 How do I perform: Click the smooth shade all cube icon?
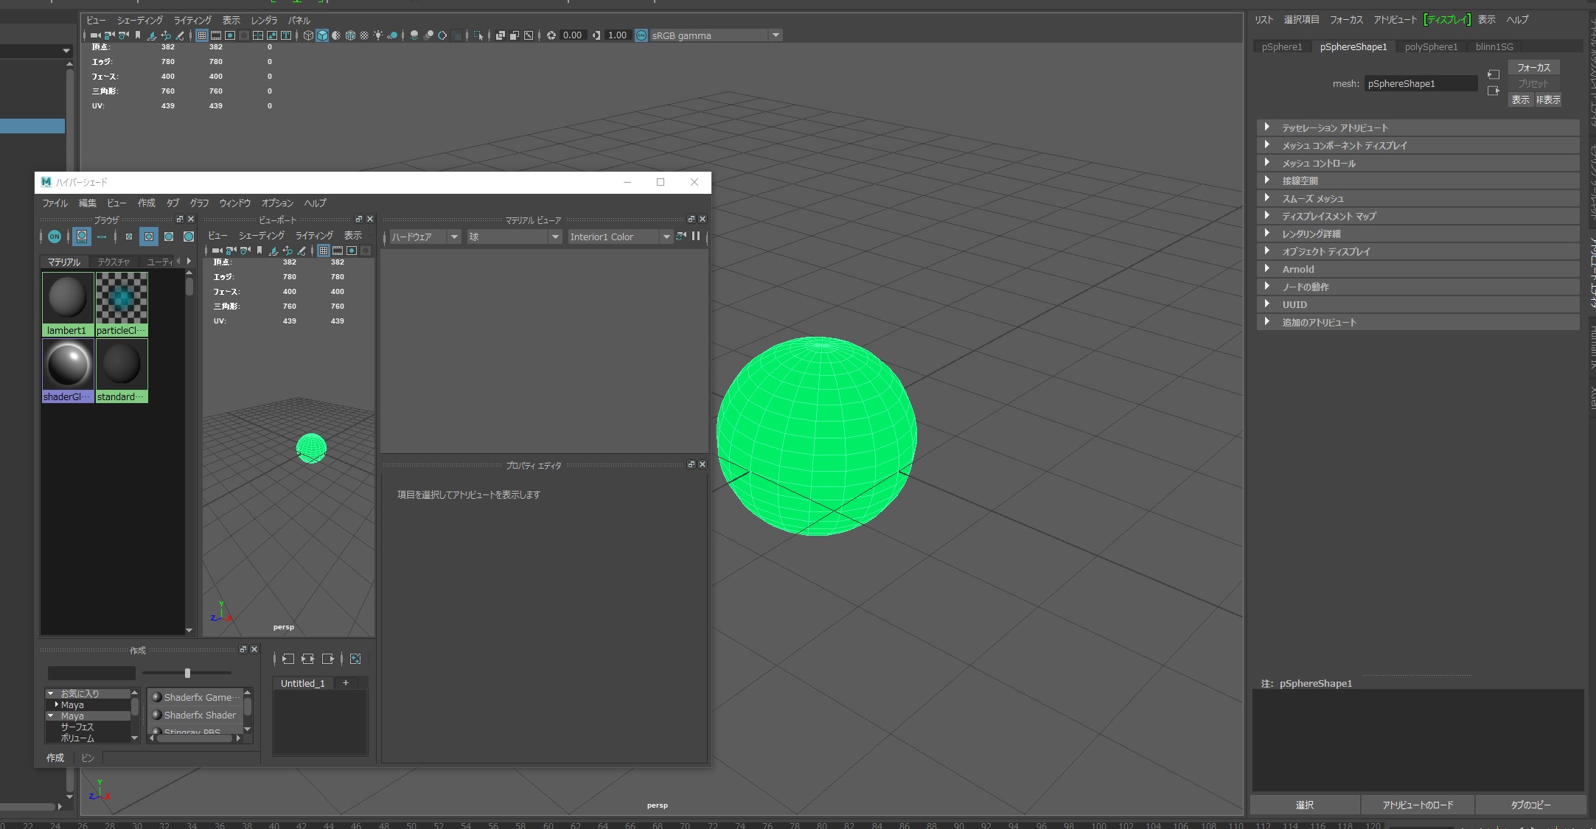click(322, 35)
